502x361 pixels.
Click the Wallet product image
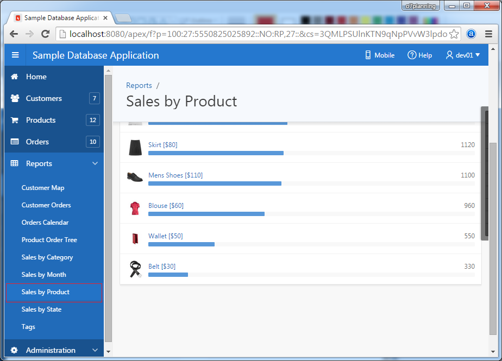coord(135,239)
